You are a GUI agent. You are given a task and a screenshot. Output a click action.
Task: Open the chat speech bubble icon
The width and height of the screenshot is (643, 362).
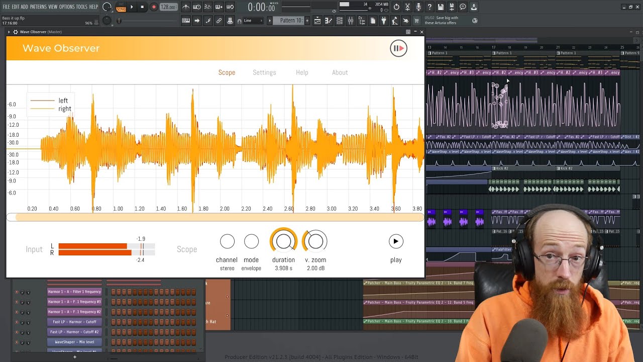point(463,7)
